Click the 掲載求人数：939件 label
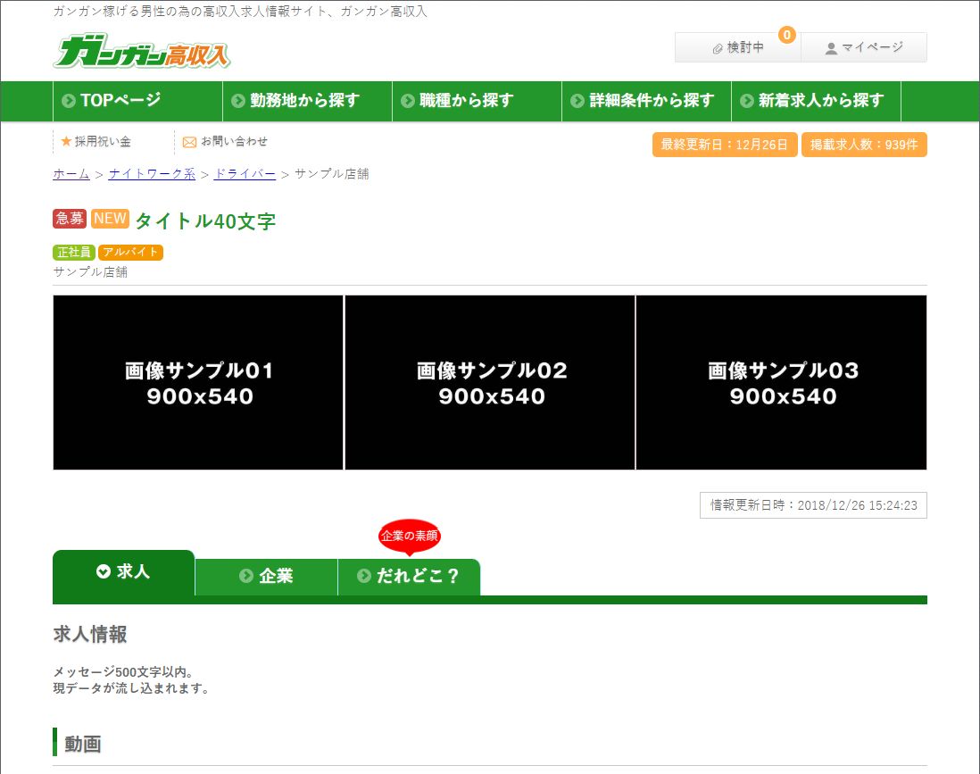Screen dimensions: 980x774 864,145
